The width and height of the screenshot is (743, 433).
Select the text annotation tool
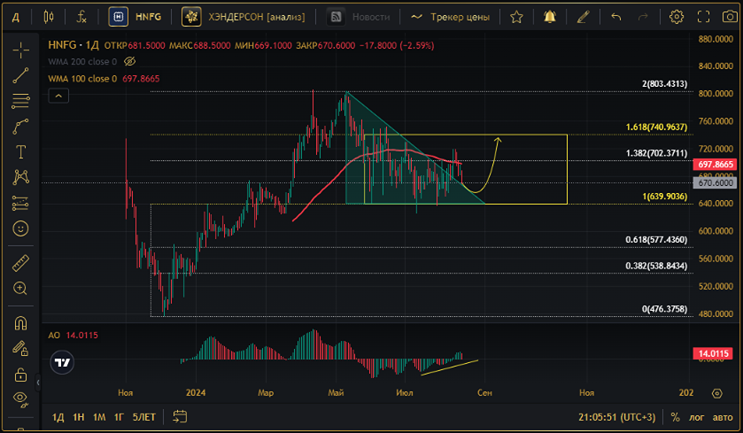(x=20, y=152)
